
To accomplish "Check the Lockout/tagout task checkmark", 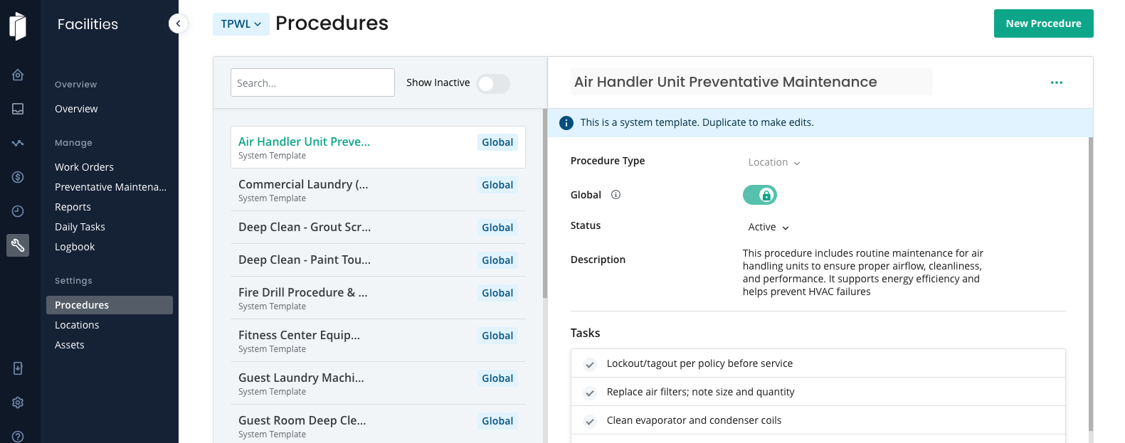I will pos(590,364).
